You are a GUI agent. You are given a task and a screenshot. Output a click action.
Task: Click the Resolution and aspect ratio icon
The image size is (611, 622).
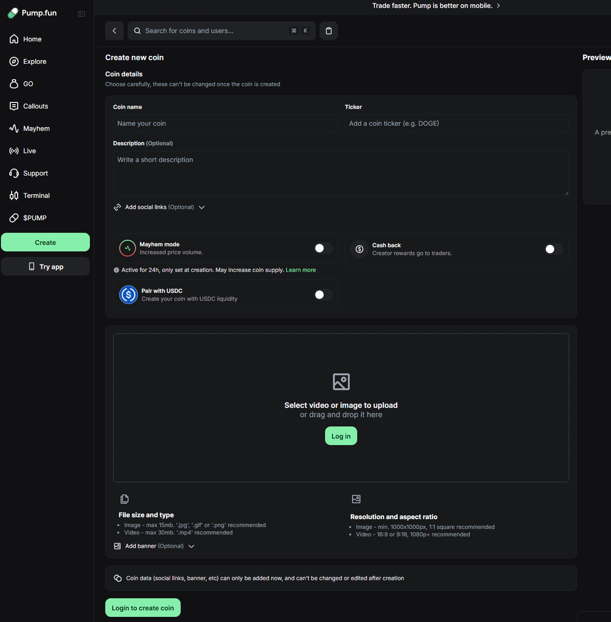click(x=356, y=499)
